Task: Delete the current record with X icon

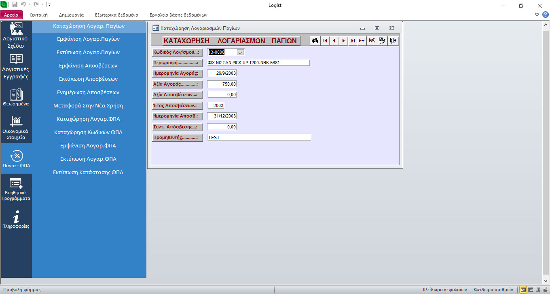Action: pos(372,41)
